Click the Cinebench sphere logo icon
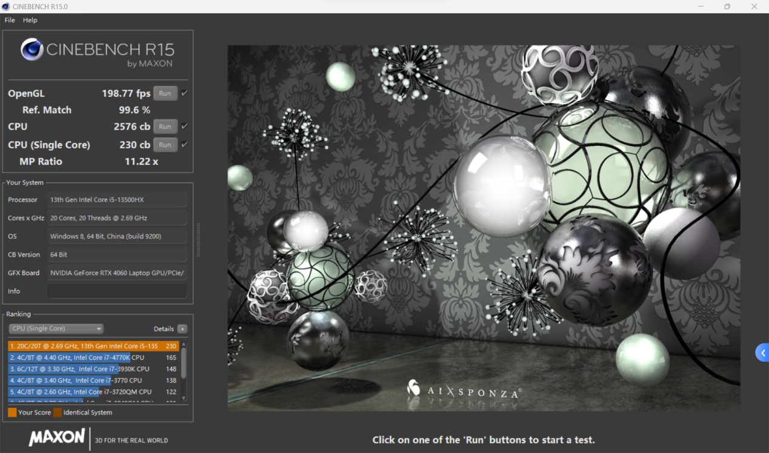The image size is (769, 453). point(32,50)
